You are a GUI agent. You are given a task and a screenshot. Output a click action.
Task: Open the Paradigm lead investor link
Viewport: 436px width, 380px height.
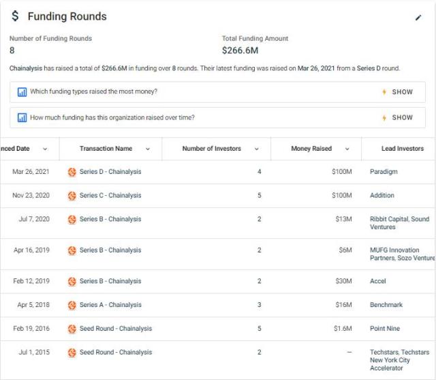pyautogui.click(x=384, y=172)
